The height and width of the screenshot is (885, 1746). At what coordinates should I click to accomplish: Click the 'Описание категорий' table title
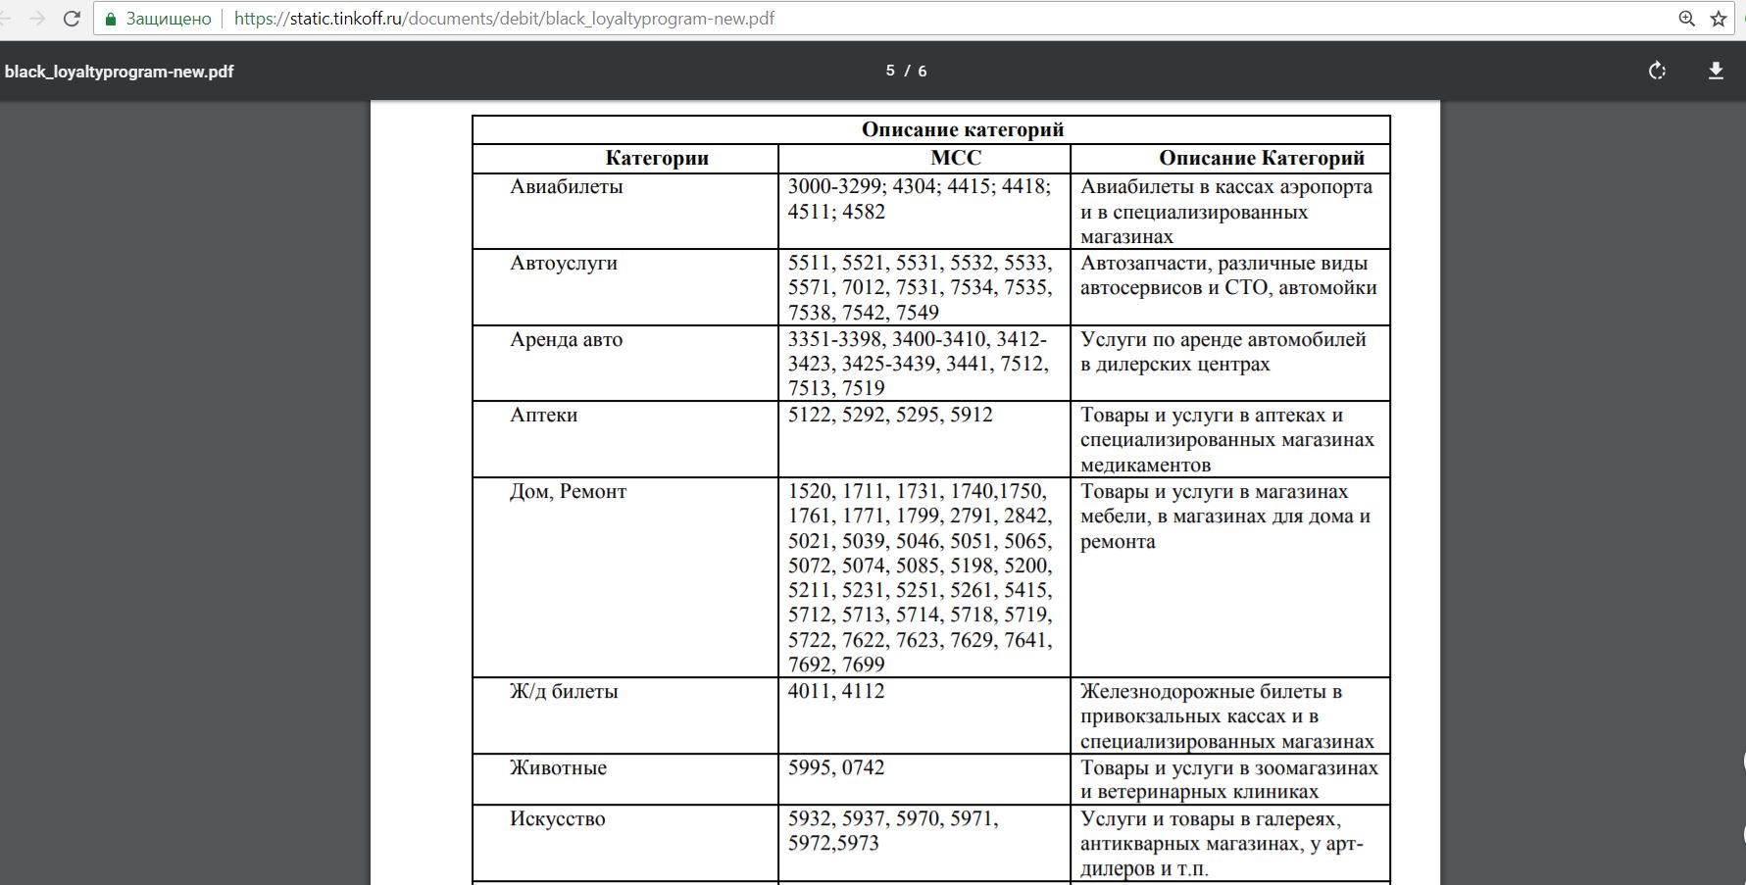(962, 129)
